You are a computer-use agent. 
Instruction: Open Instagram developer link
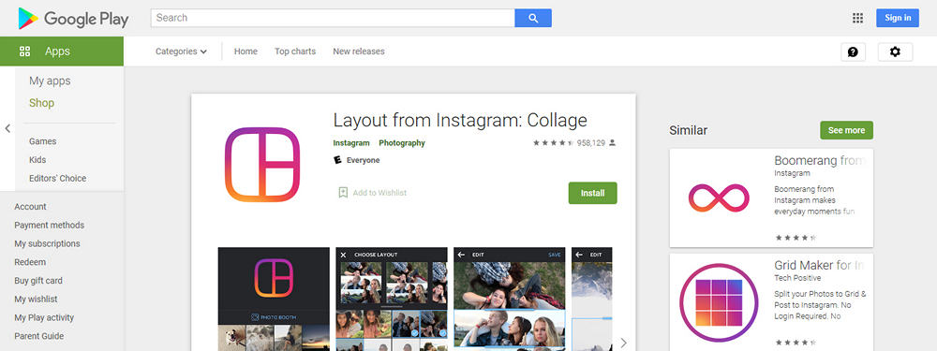[x=351, y=143]
